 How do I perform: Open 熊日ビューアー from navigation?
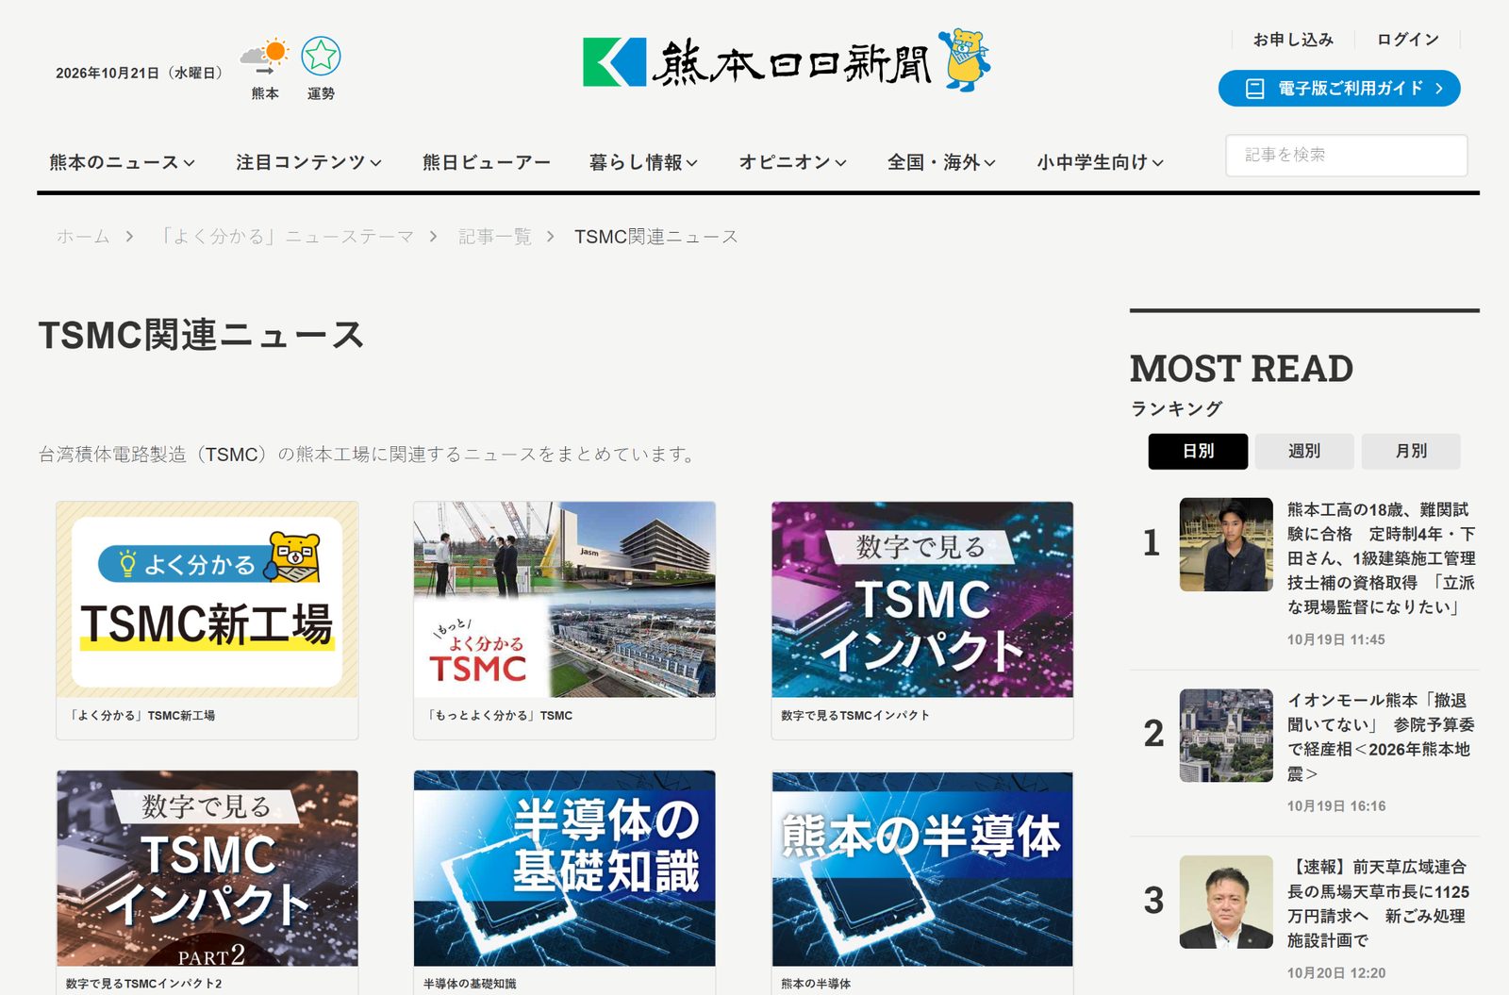pyautogui.click(x=486, y=162)
